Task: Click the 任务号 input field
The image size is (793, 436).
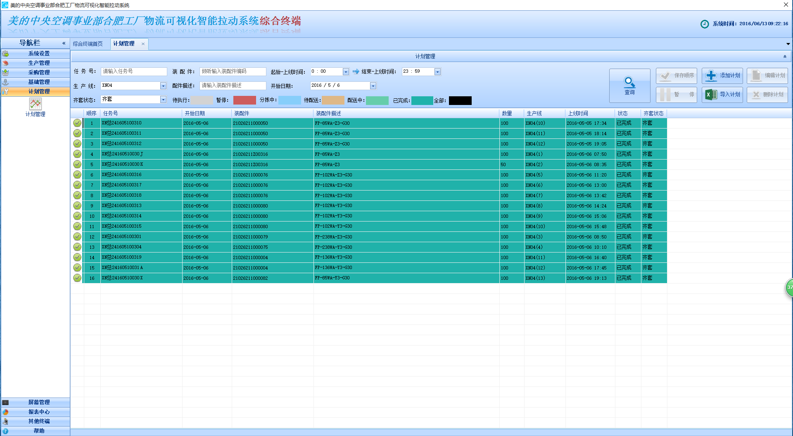Action: click(133, 71)
